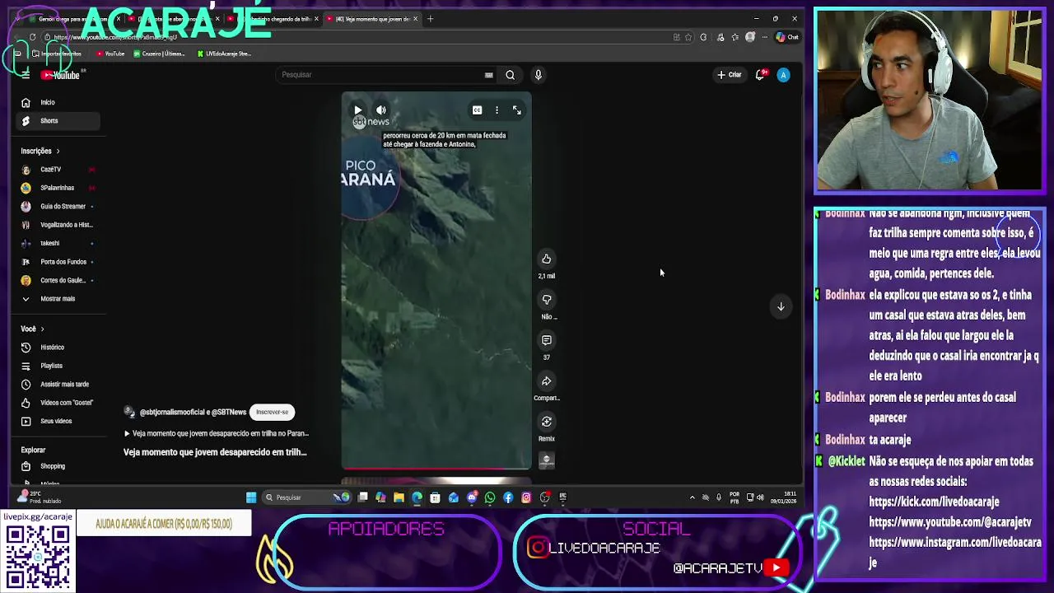Viewport: 1054px width, 593px height.
Task: Remix this Short
Action: pos(547,422)
